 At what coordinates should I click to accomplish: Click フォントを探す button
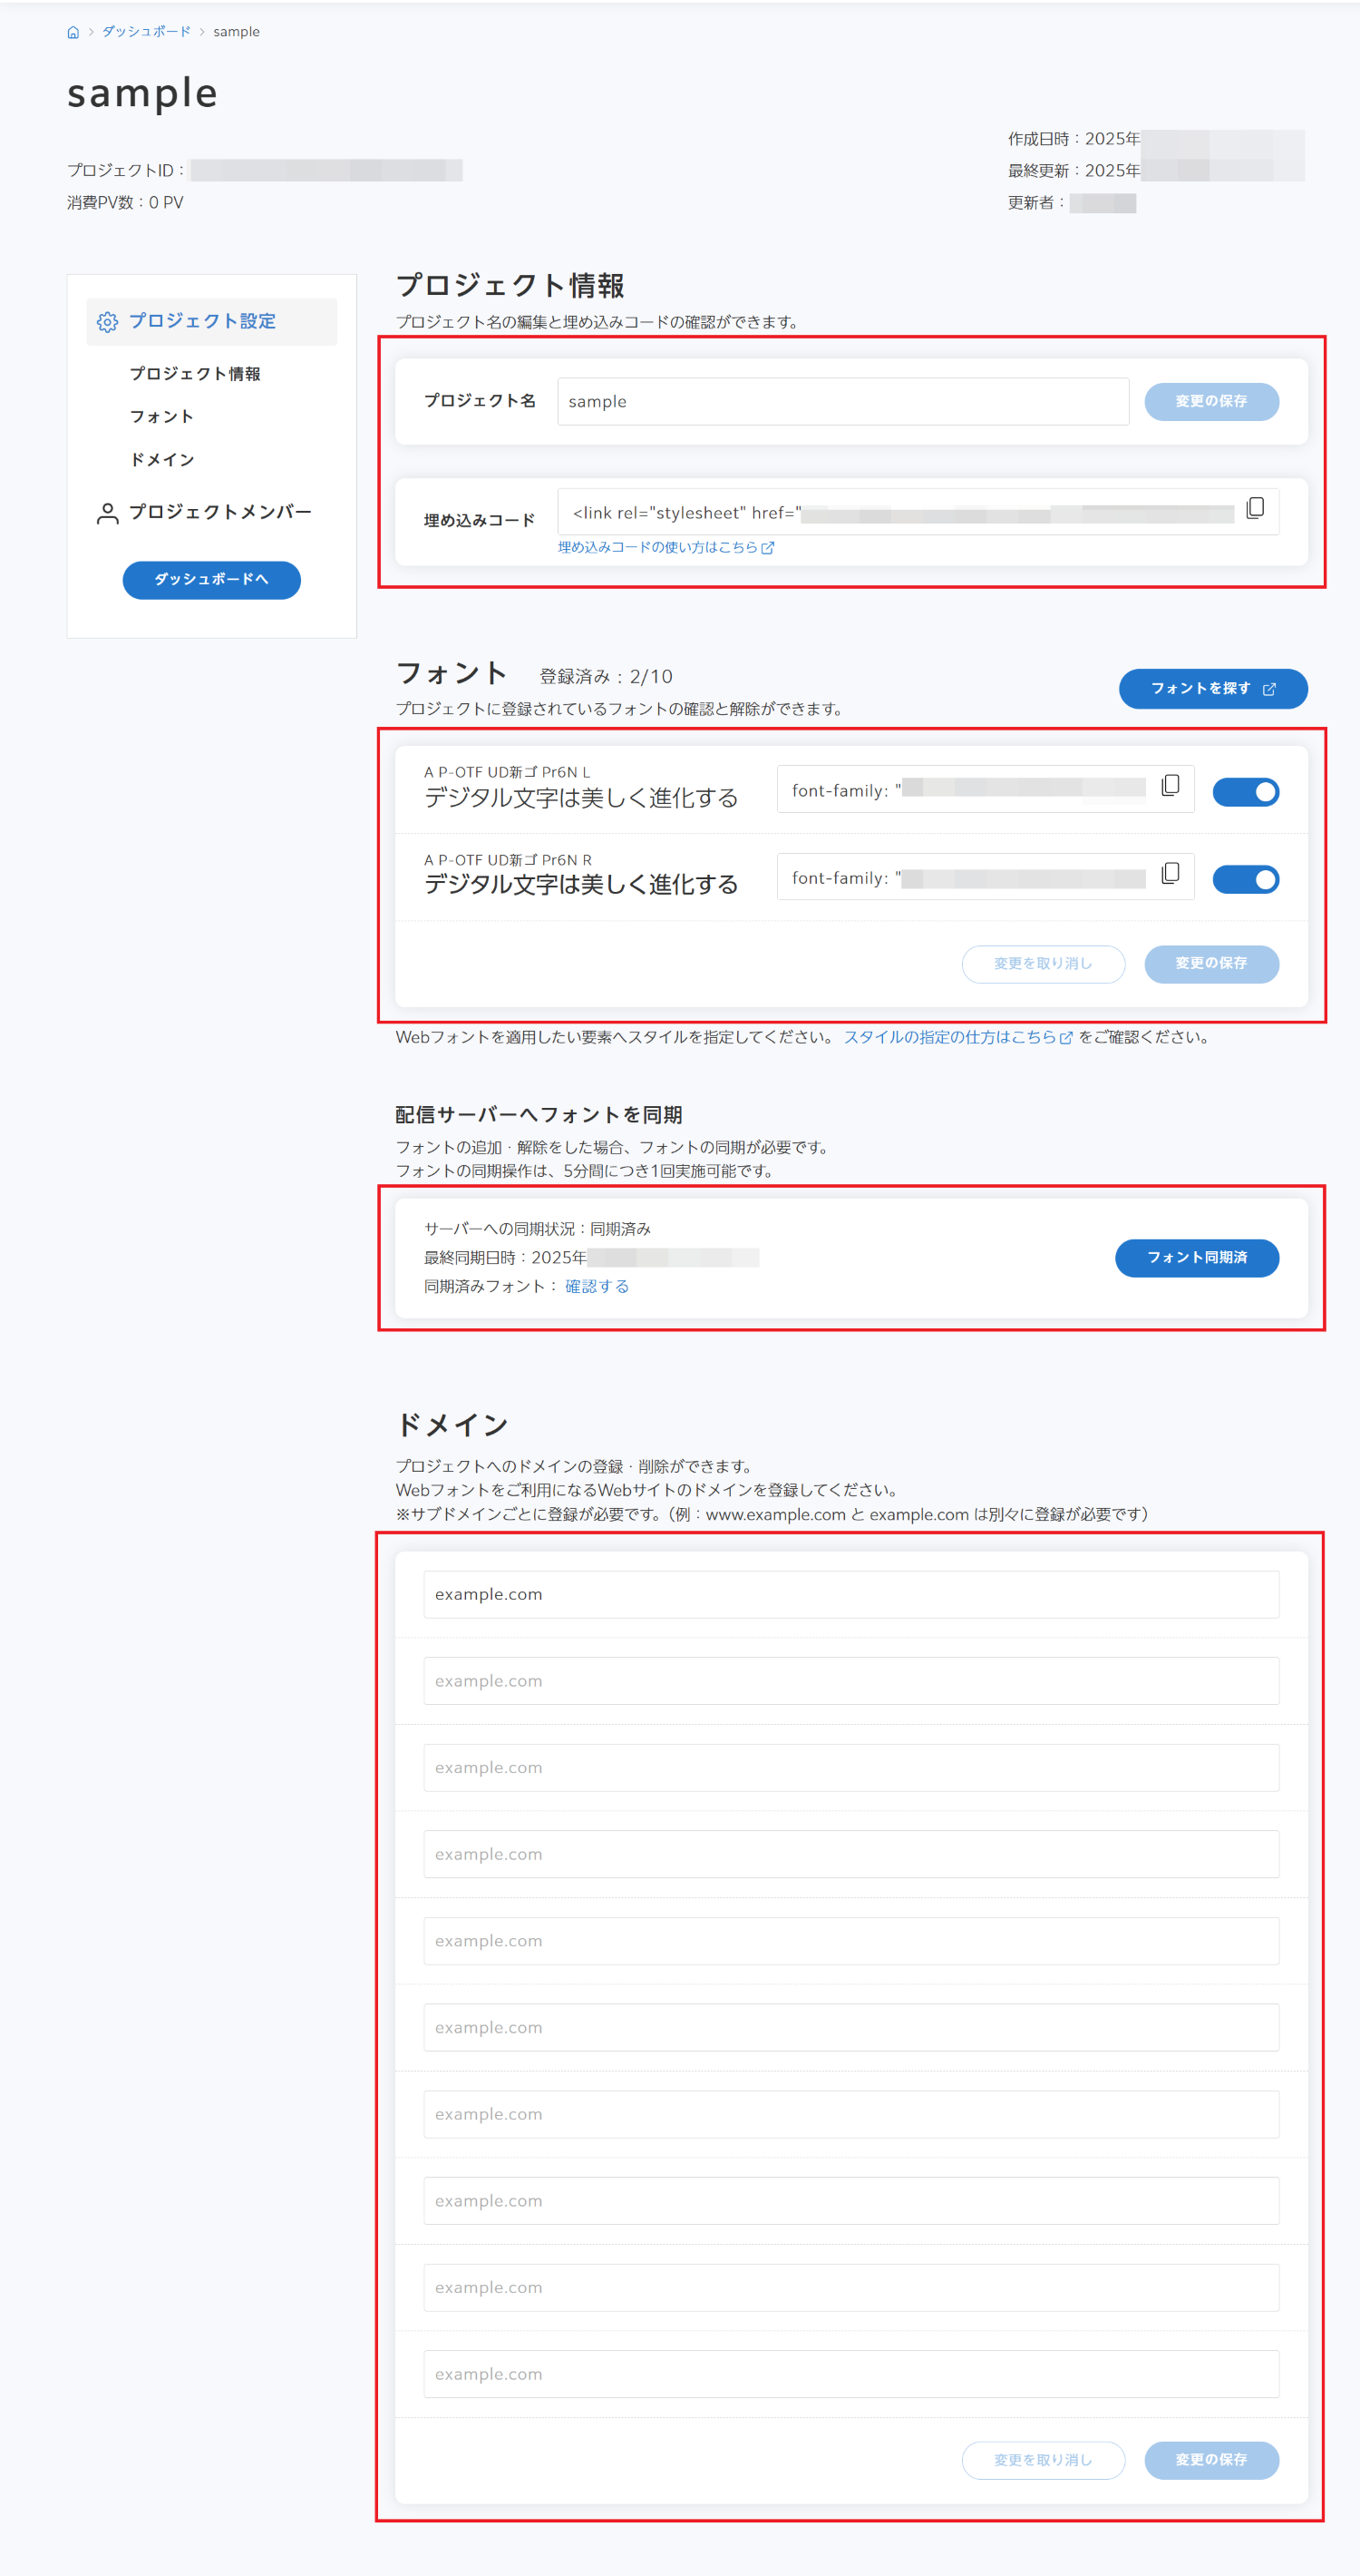[x=1213, y=689]
